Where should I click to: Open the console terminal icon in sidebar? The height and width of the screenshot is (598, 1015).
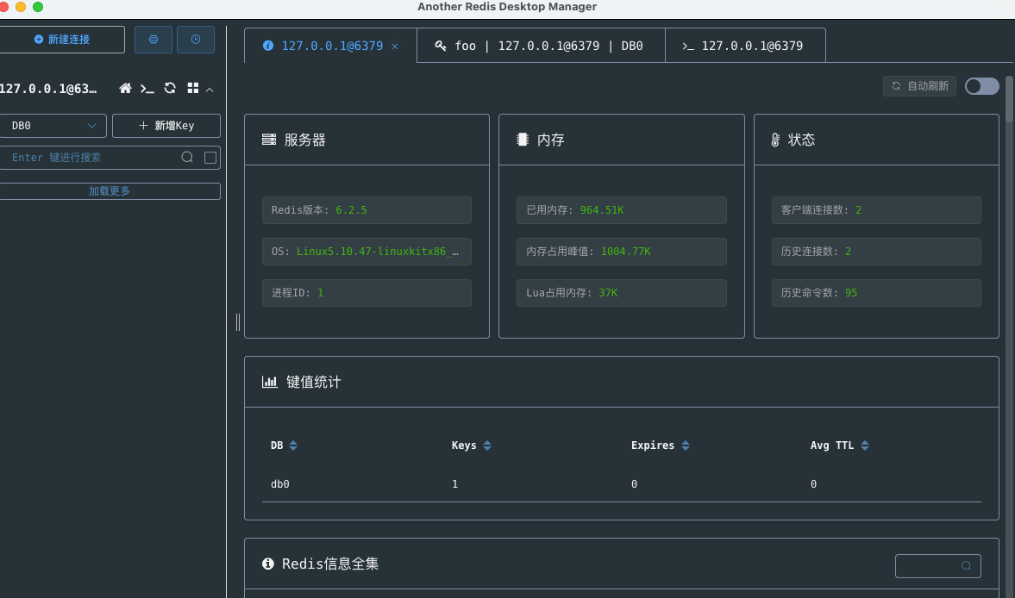(x=147, y=89)
